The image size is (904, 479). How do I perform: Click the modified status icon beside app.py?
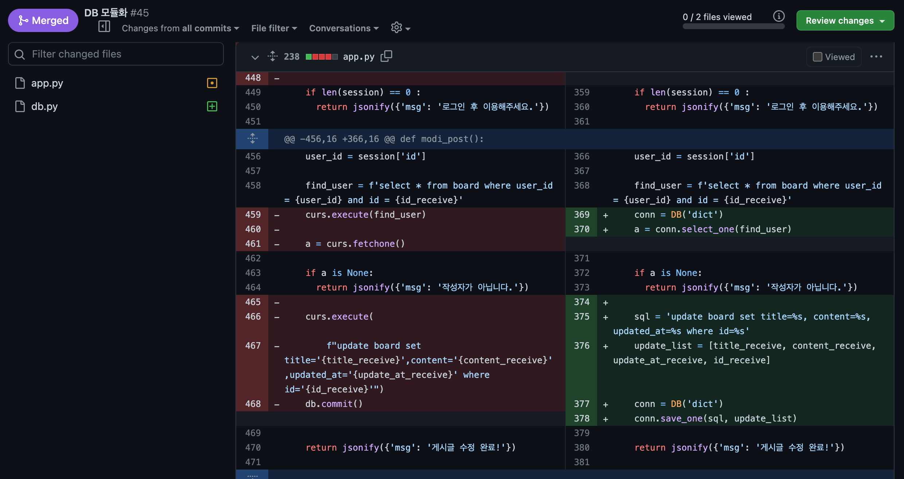click(212, 83)
